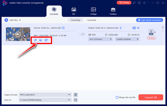Click the output resolution 1920x1080 value
The height and width of the screenshot is (106, 167).
pyautogui.click(x=113, y=35)
